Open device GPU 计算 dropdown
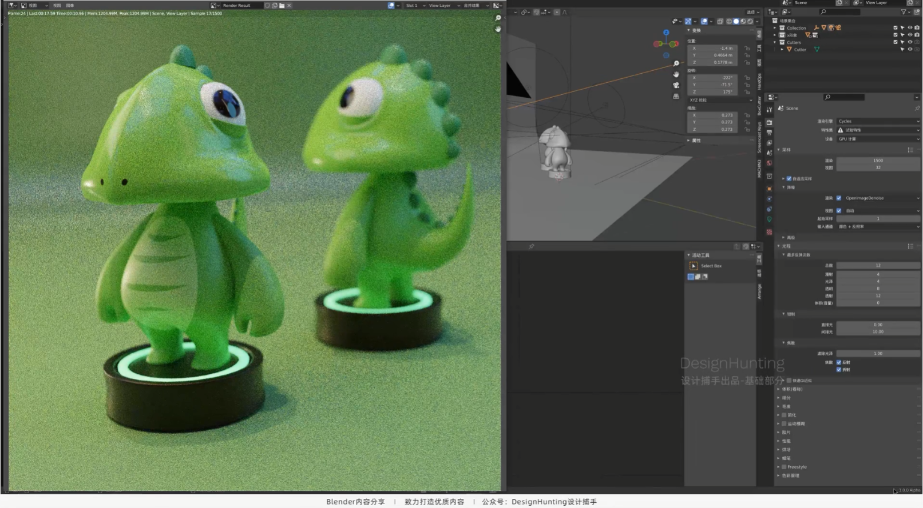 pos(878,139)
